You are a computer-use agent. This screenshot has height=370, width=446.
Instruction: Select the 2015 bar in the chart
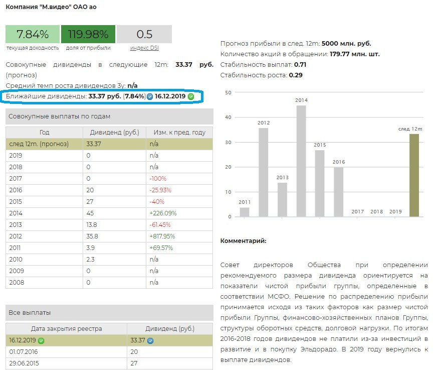(320, 183)
